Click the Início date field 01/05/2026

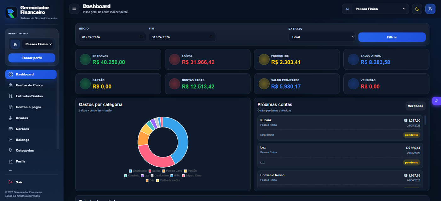pyautogui.click(x=112, y=37)
